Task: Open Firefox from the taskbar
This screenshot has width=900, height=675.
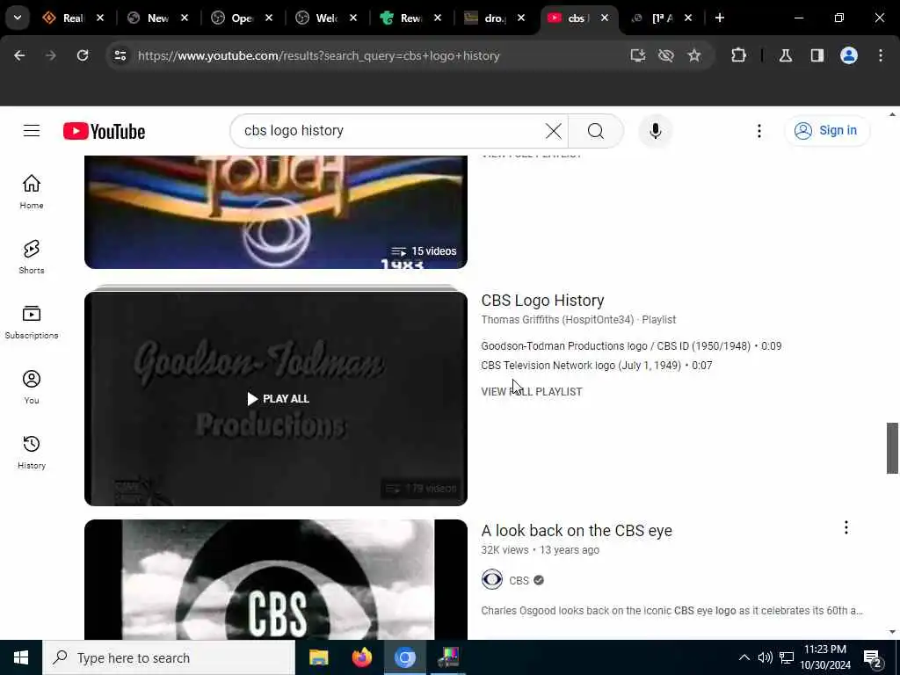Action: 361,657
